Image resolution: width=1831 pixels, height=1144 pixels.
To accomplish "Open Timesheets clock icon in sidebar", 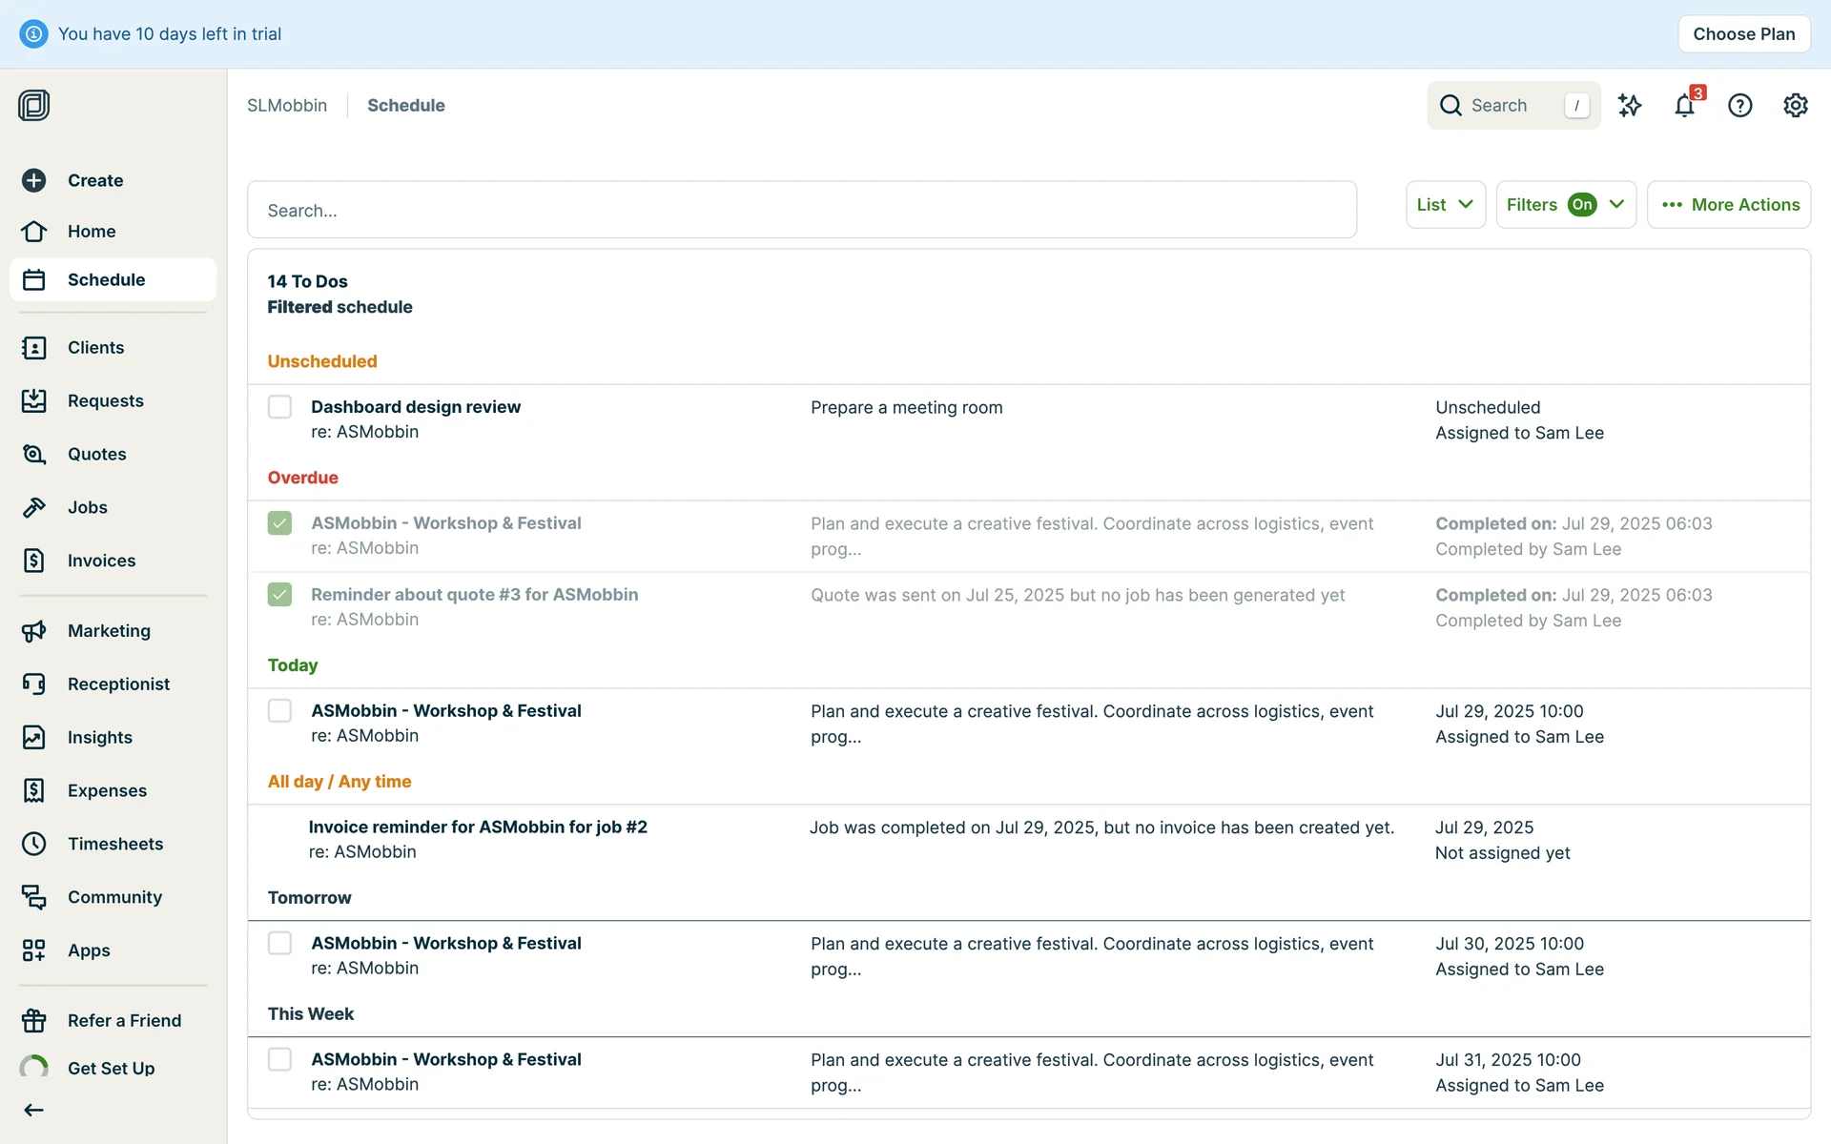I will pyautogui.click(x=34, y=844).
